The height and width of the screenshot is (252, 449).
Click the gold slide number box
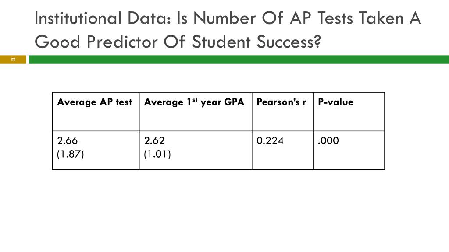coord(13,59)
